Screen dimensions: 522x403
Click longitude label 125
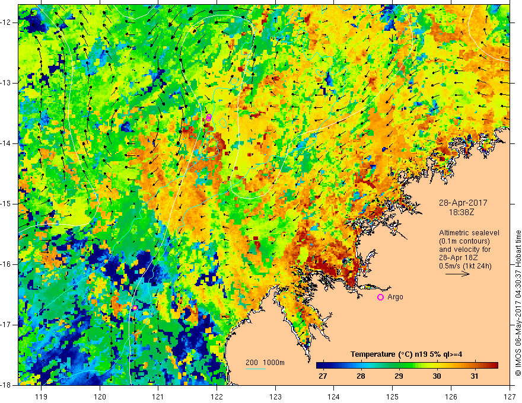(393, 396)
